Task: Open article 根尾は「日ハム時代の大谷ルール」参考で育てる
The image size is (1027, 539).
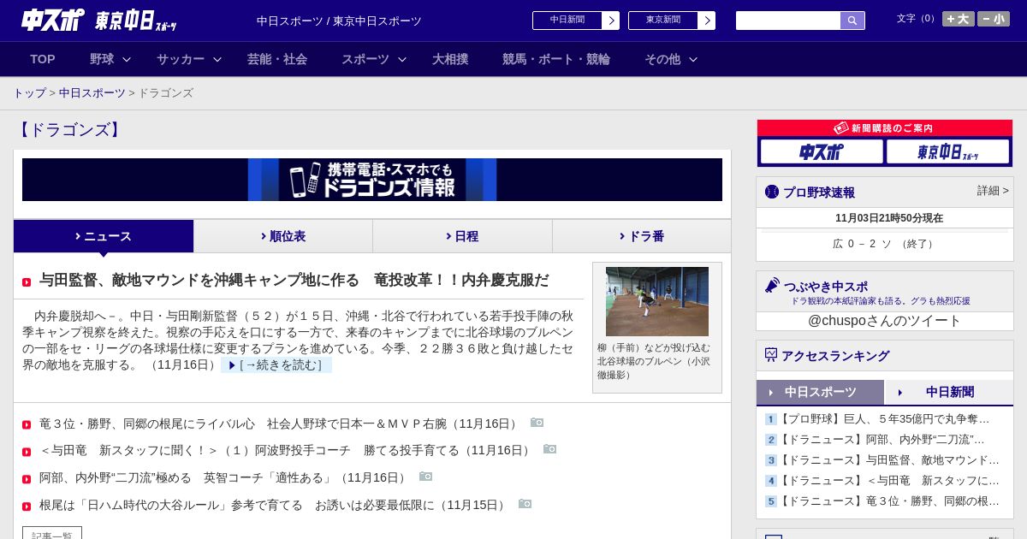Action: tap(274, 505)
